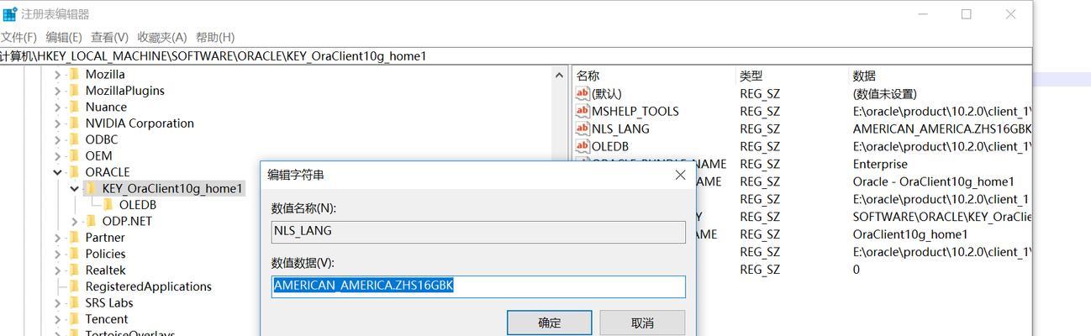Click the OraClient10g_home1 data cell
Viewport: 1091px width, 336px height.
pyautogui.click(x=910, y=234)
